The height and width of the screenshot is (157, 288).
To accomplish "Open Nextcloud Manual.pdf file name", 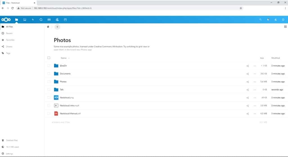I will 70,113.
